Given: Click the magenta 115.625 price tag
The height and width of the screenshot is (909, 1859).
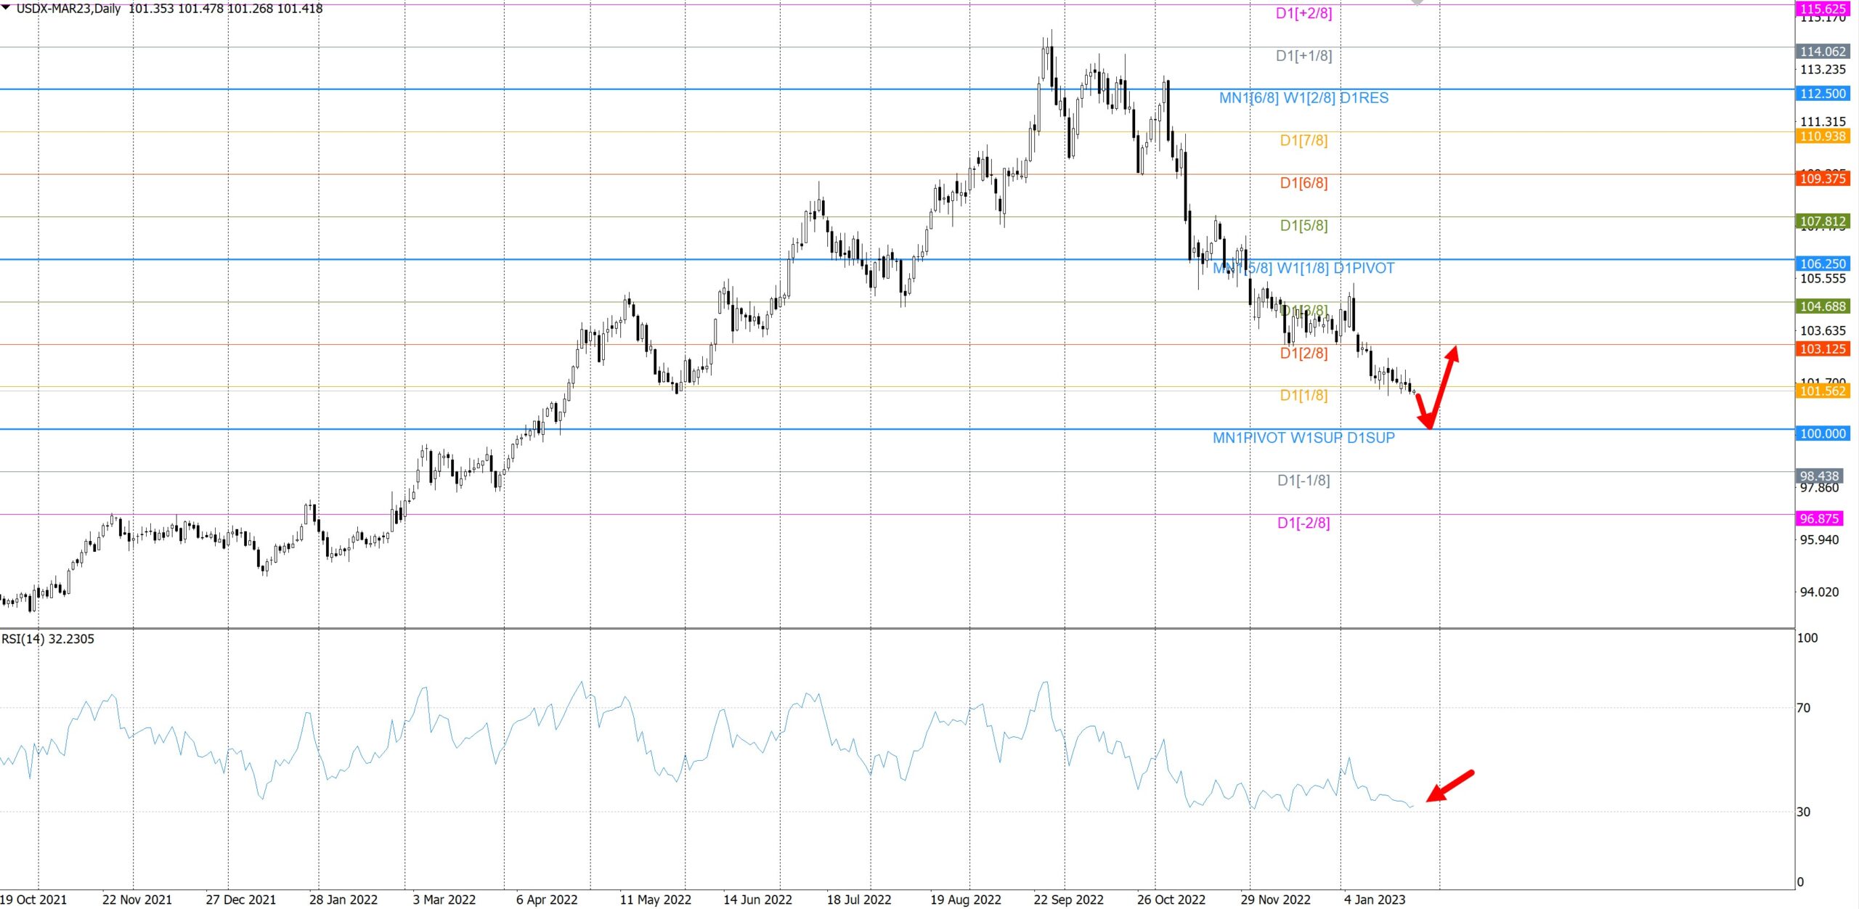Looking at the screenshot, I should [x=1823, y=9].
